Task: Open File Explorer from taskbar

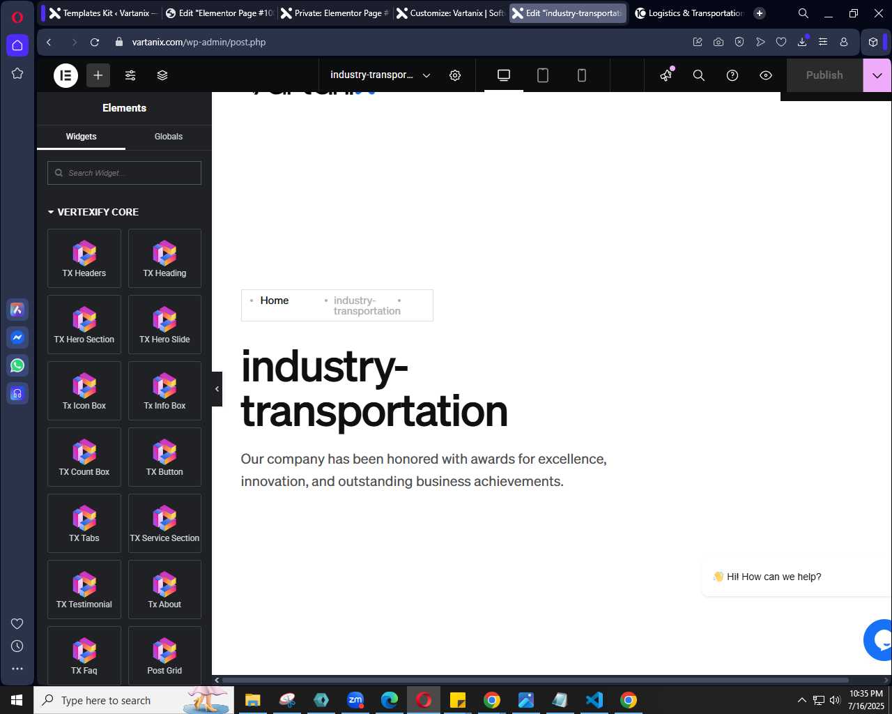Action: click(253, 700)
